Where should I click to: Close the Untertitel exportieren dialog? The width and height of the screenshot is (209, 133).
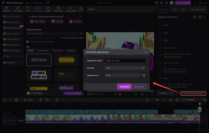click(x=145, y=52)
